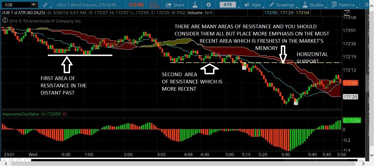Viewport: 374px width, 166px height.
Task: Click the /UB 1 d ATR ($0.0625) label
Action: 23,12
